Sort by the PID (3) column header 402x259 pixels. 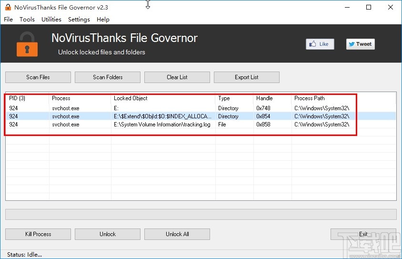(27, 98)
